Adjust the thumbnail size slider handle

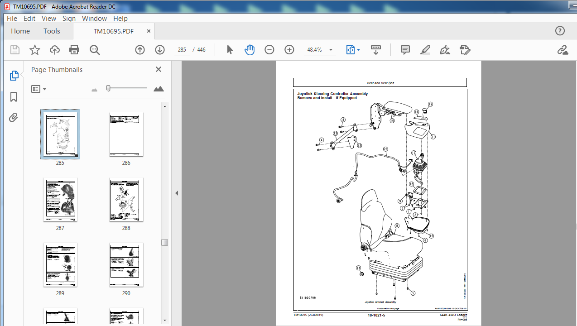pyautogui.click(x=108, y=88)
